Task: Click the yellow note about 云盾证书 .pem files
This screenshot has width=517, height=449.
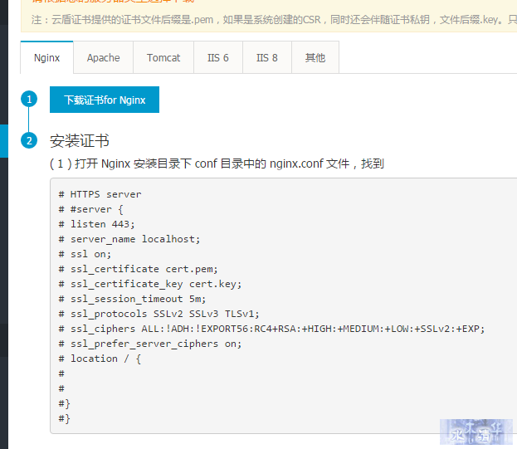Action: [275, 20]
